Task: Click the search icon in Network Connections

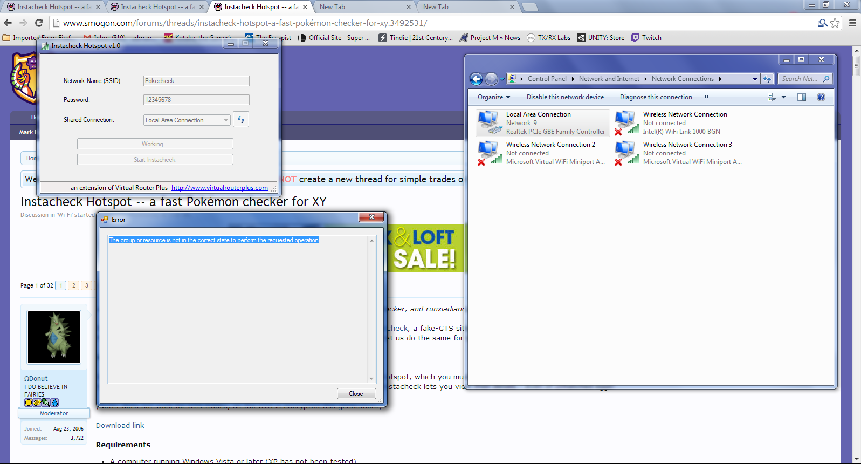Action: 826,79
